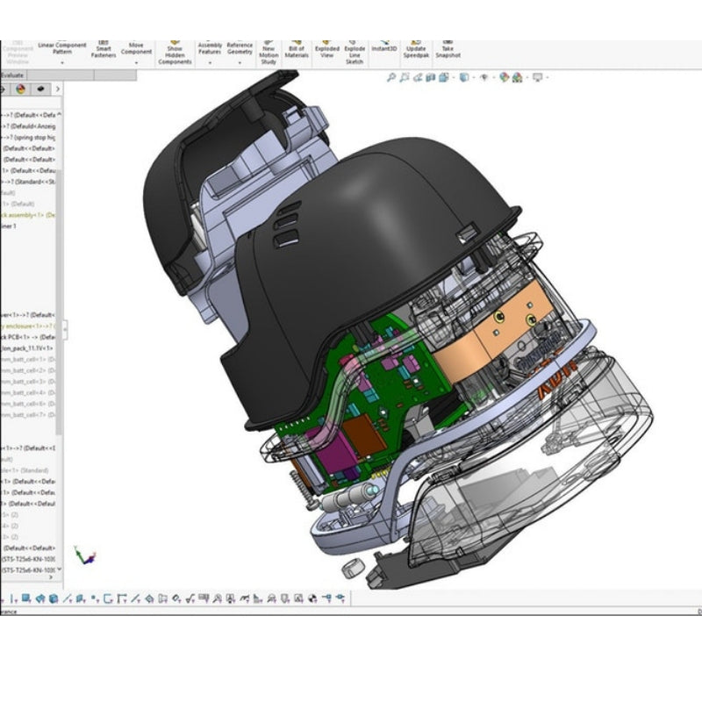Viewport: 702px width, 702px height.
Task: Click Update Speedpak in the toolbar
Action: point(416,51)
